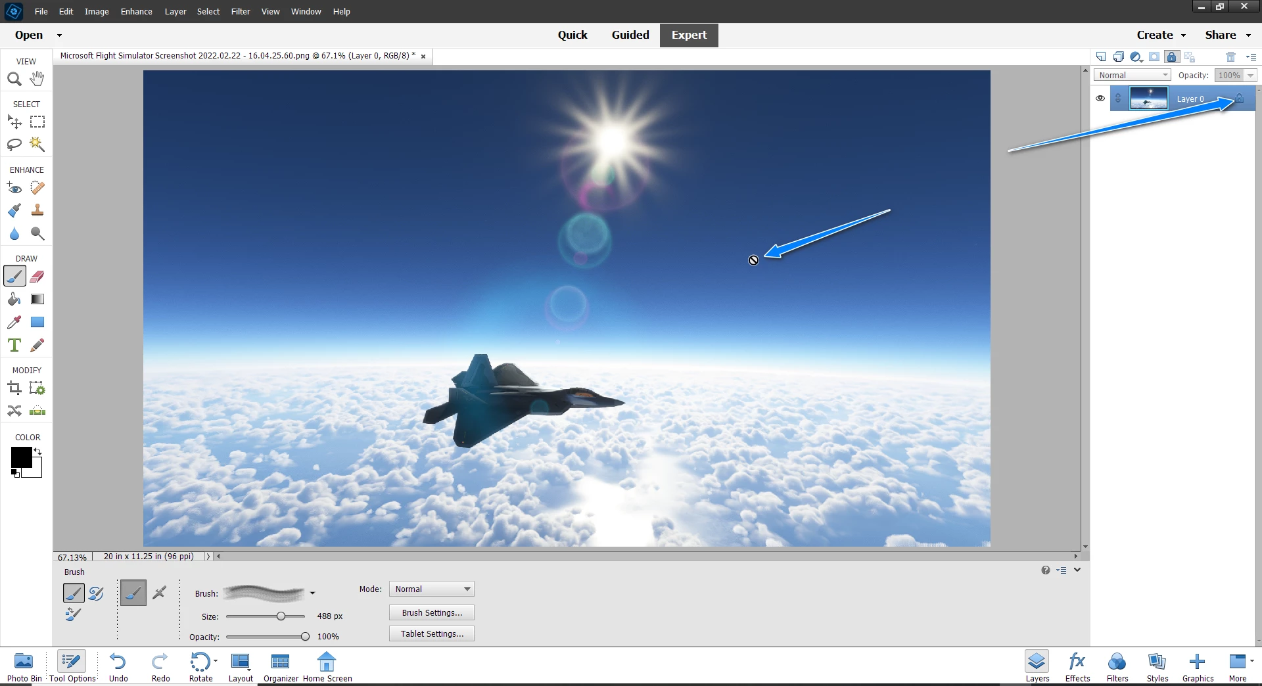
Task: Open brush Mode dropdown
Action: pos(431,589)
